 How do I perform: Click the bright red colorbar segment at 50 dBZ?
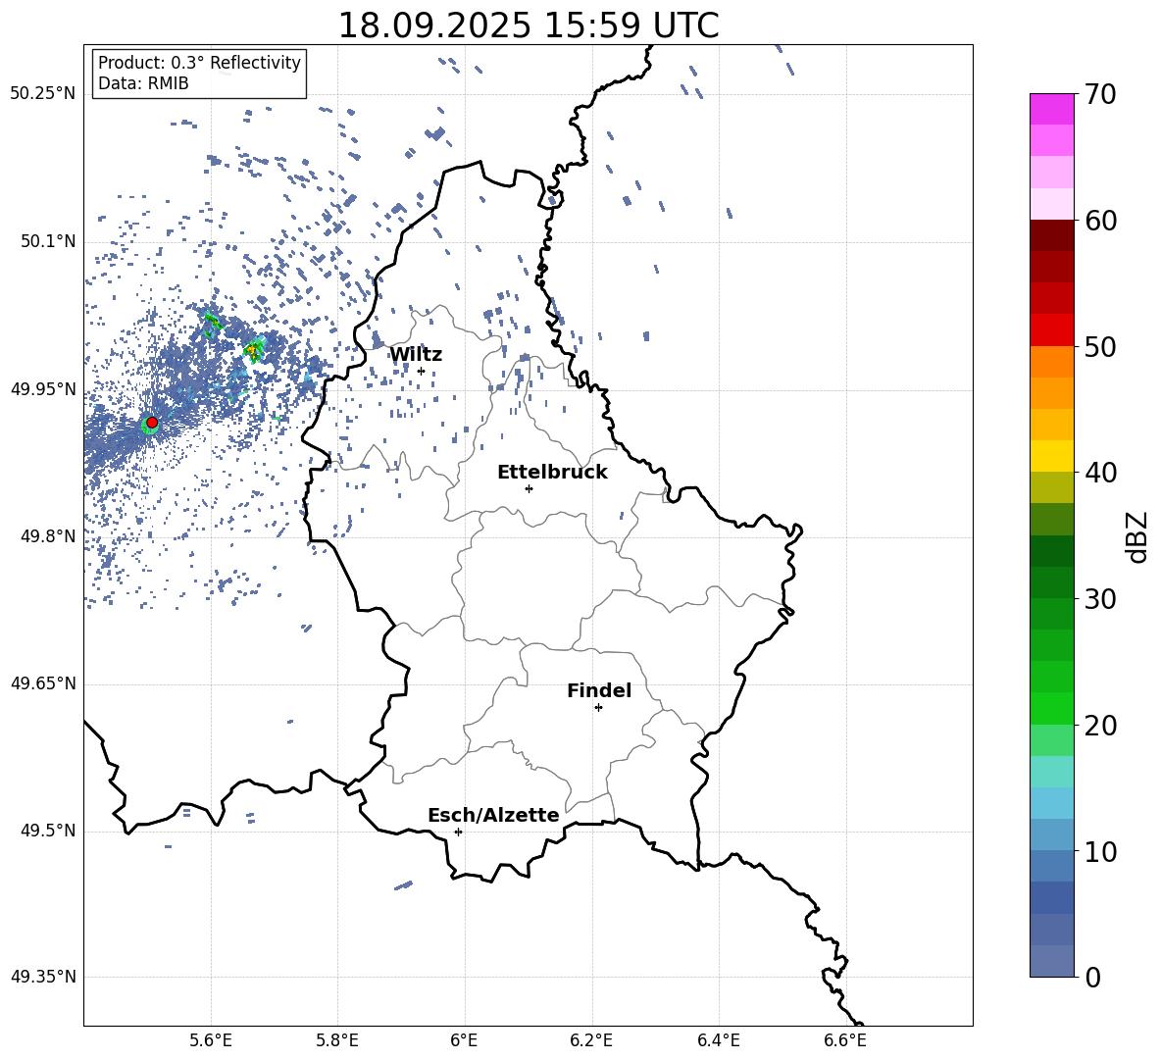tap(1052, 330)
